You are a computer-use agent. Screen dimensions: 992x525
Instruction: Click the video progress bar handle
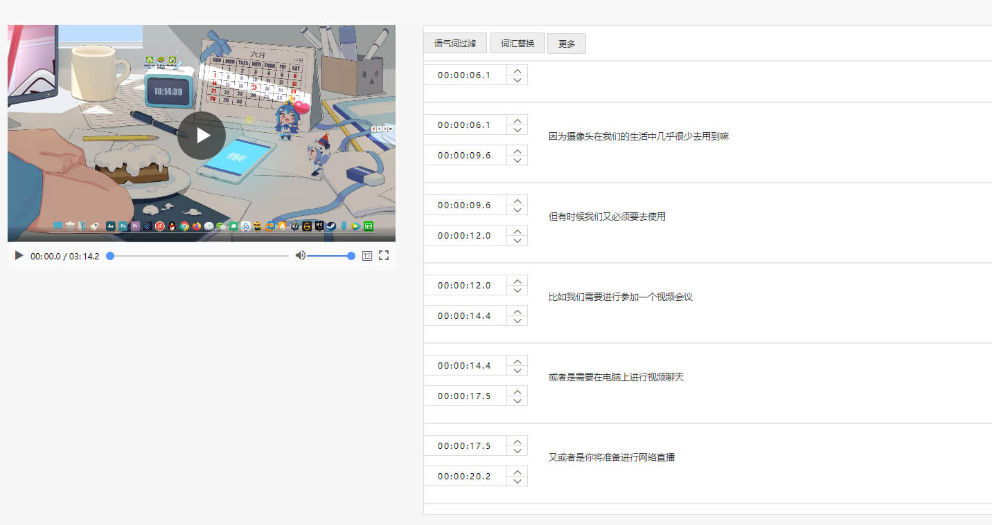[110, 256]
